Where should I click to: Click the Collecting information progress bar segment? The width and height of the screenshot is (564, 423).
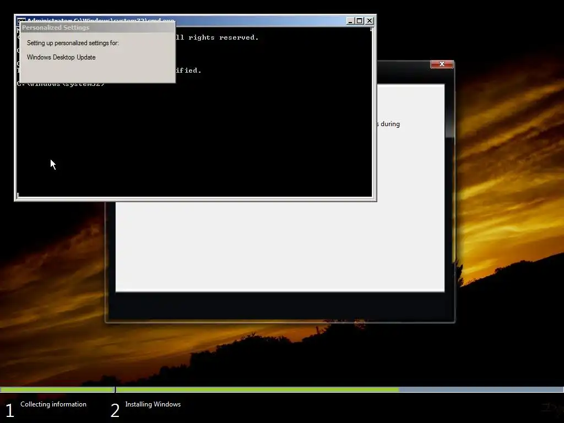[x=57, y=389]
